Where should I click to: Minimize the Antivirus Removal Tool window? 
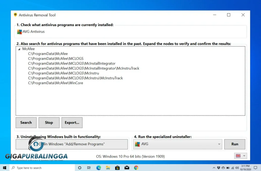point(215,15)
